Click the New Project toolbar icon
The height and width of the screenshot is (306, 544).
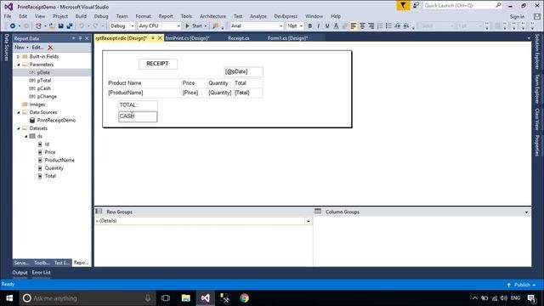coord(38,26)
